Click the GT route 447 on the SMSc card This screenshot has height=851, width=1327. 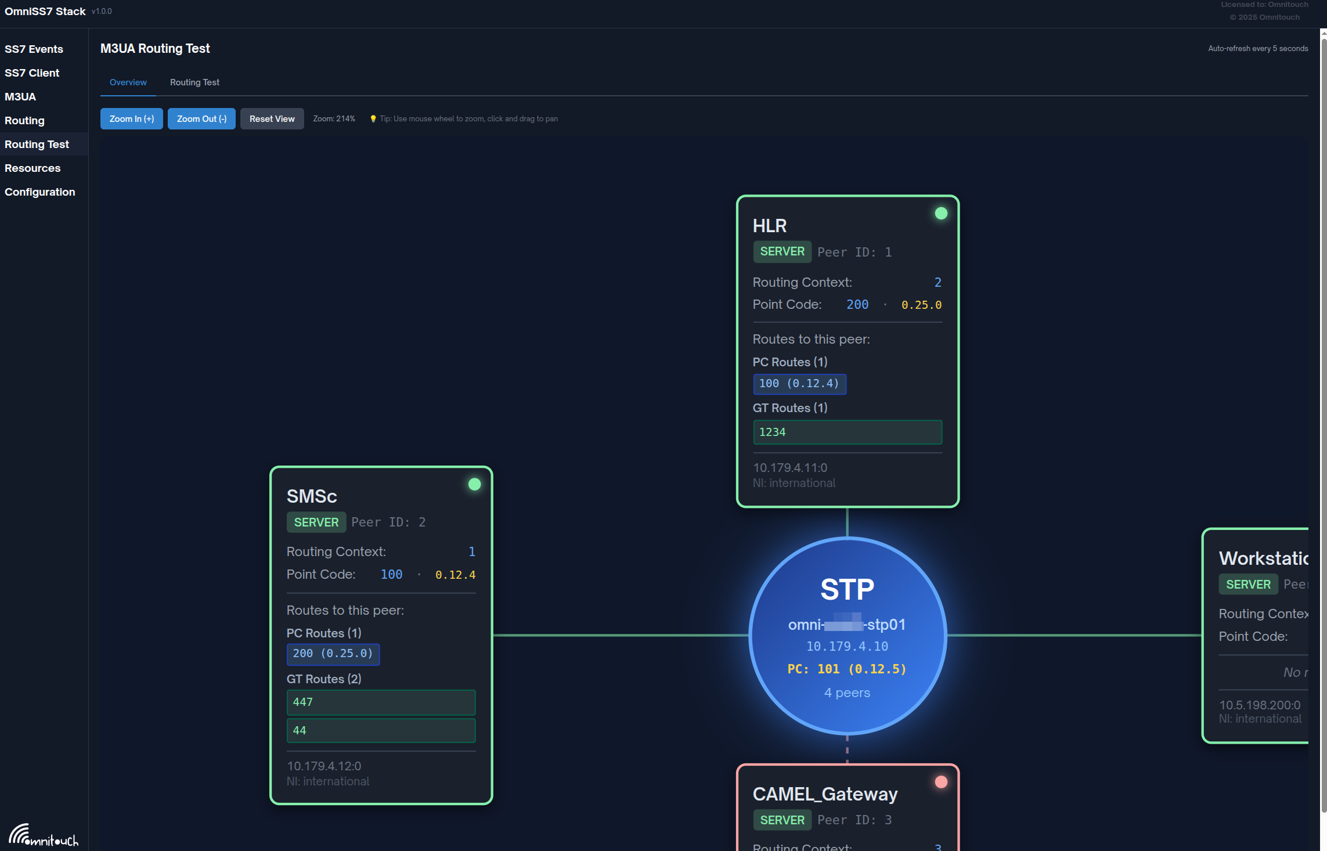(x=381, y=702)
